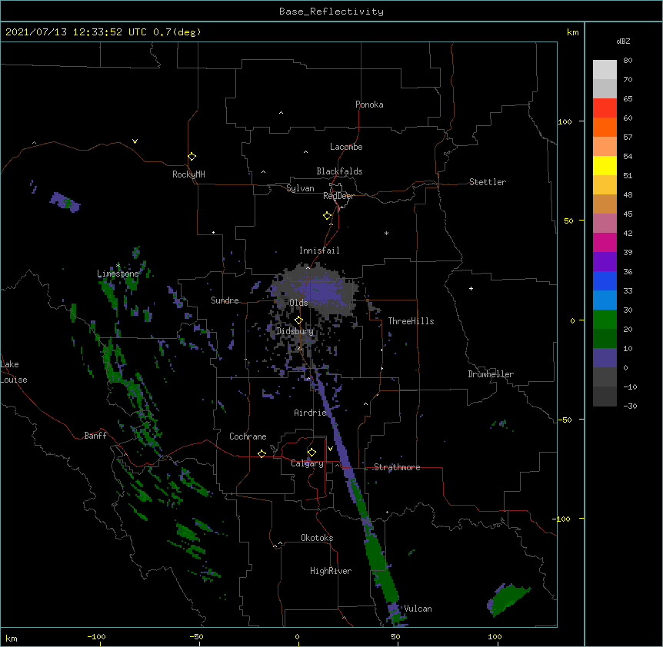Click the gray echo cluster over Olds
663x647 pixels.
pos(317,291)
